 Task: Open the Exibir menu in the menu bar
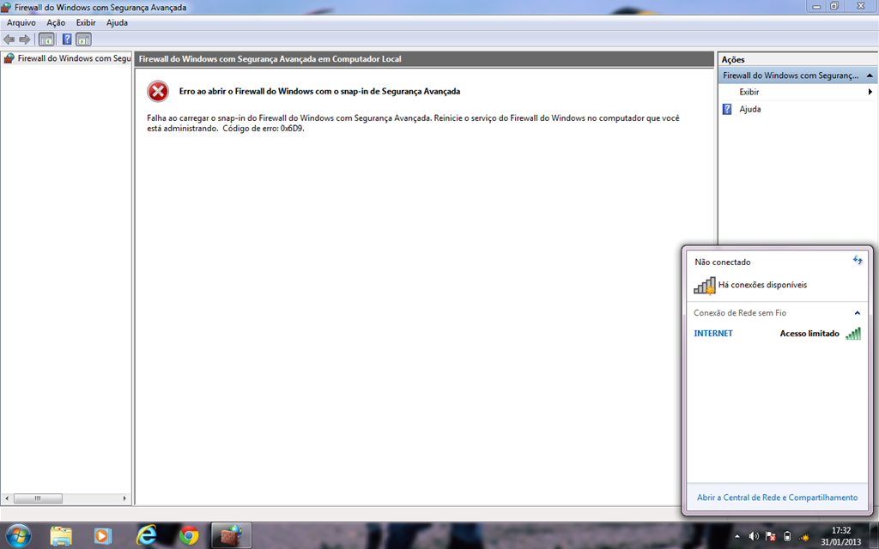pyautogui.click(x=86, y=23)
